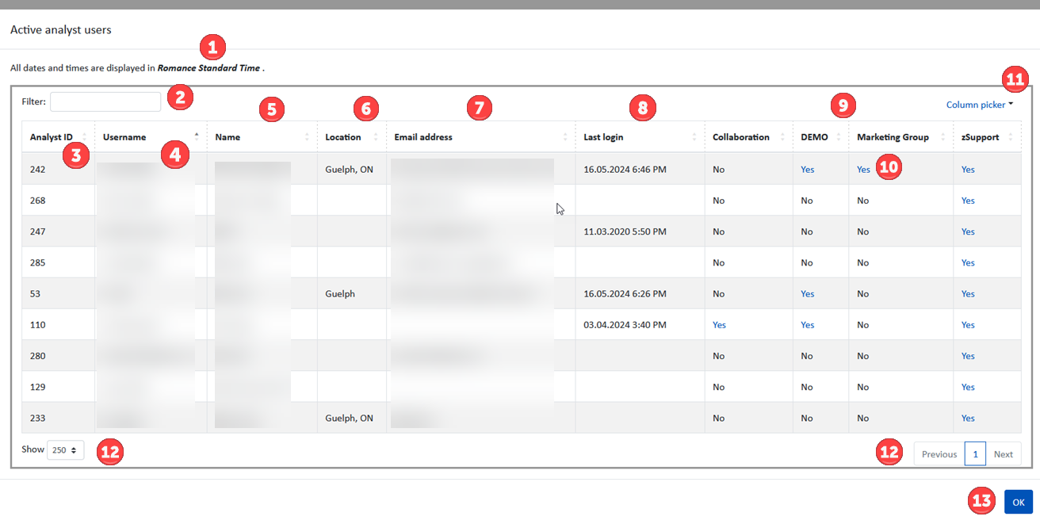The width and height of the screenshot is (1040, 524).
Task: Select Analyst ID cell 53
Action: click(59, 294)
